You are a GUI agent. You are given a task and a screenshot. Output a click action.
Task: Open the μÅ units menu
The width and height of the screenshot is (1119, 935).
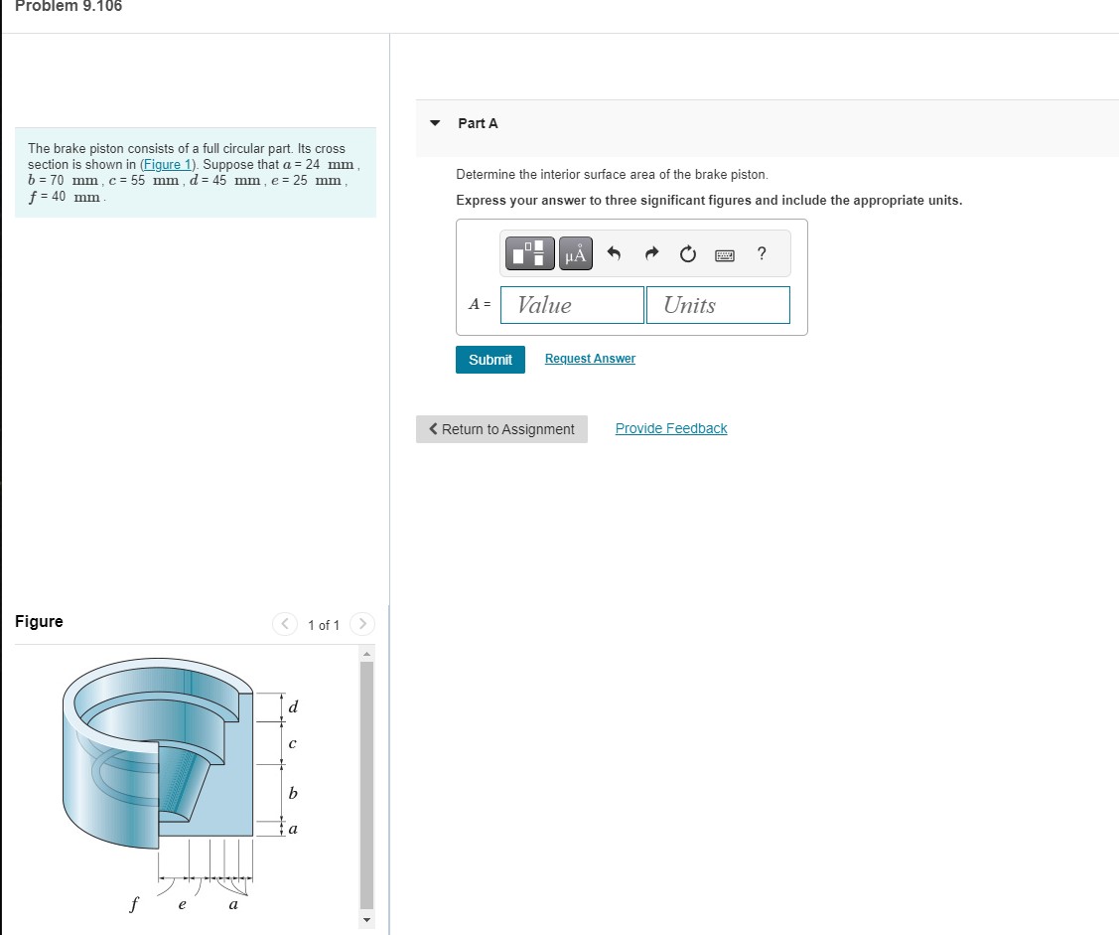point(575,253)
